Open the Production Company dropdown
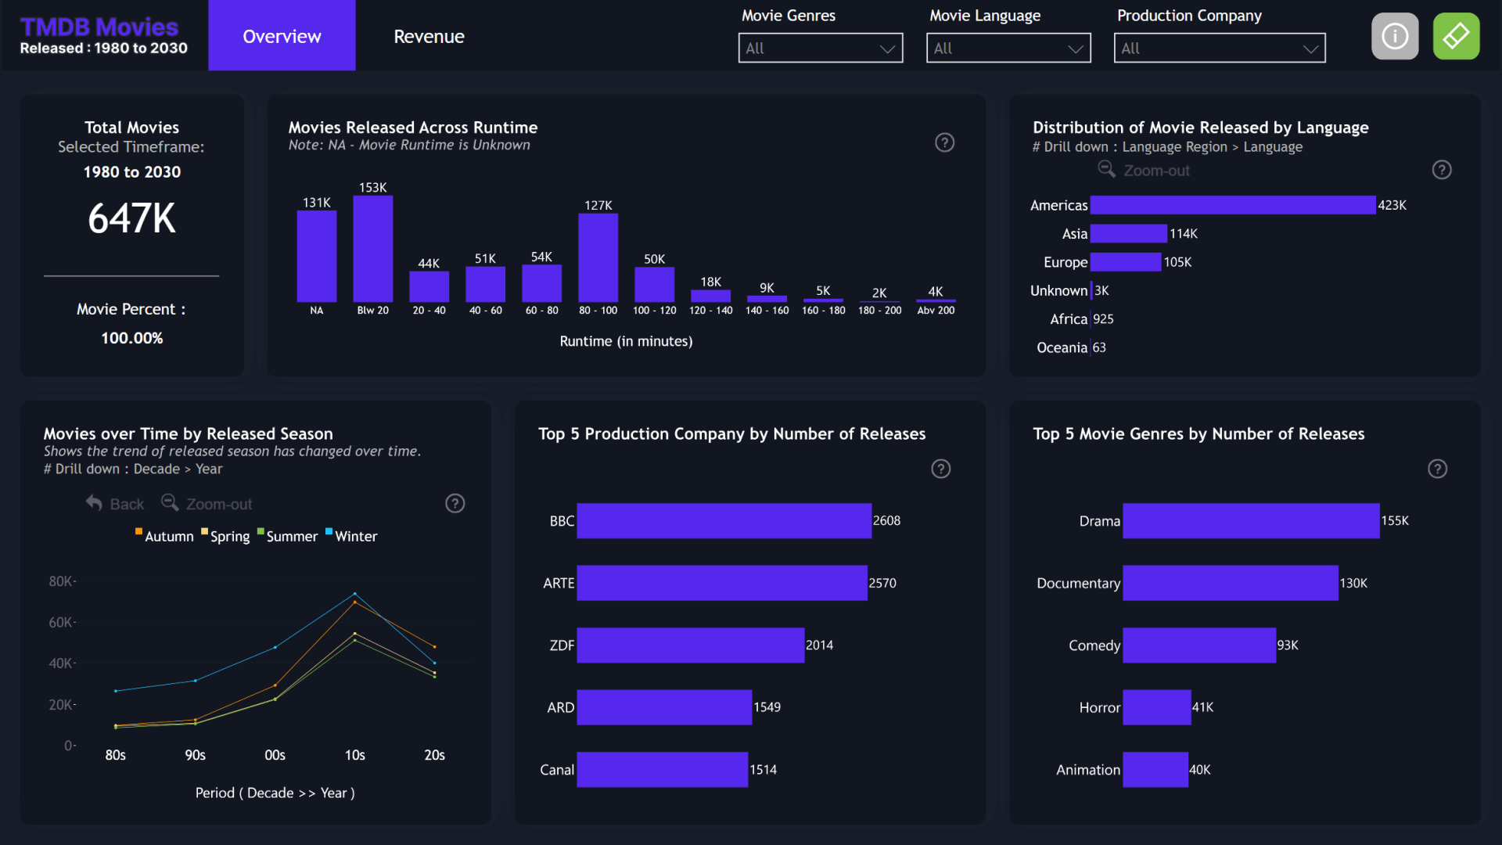Viewport: 1502px width, 845px height. (1219, 48)
